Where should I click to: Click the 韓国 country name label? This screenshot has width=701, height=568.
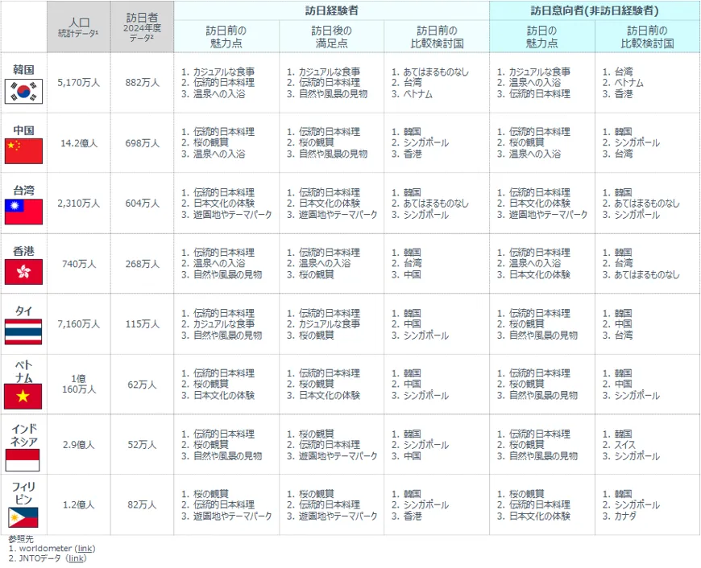pos(23,68)
